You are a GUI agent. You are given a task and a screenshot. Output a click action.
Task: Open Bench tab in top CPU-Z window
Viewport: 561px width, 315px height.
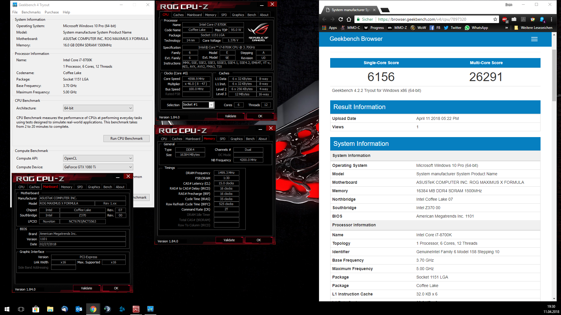tap(252, 15)
